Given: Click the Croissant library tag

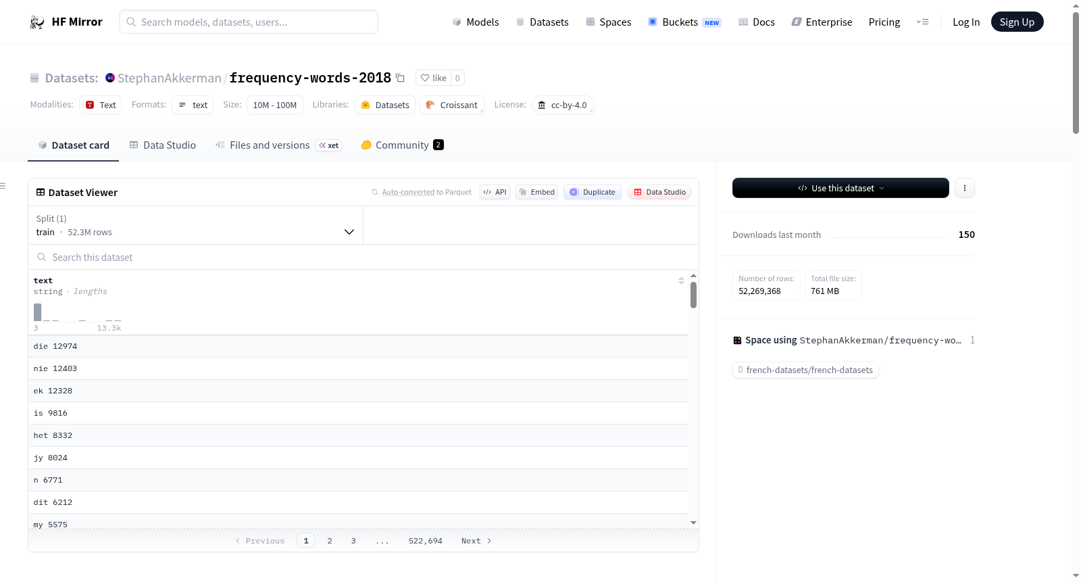Looking at the screenshot, I should click(x=452, y=105).
